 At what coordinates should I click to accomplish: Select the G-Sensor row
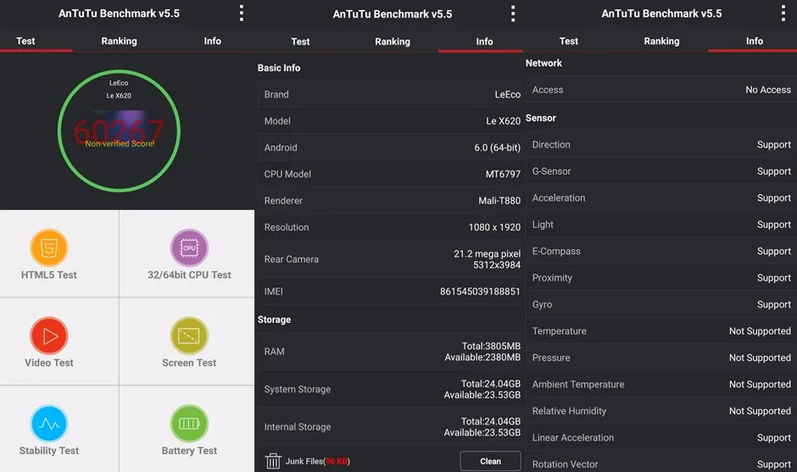661,171
